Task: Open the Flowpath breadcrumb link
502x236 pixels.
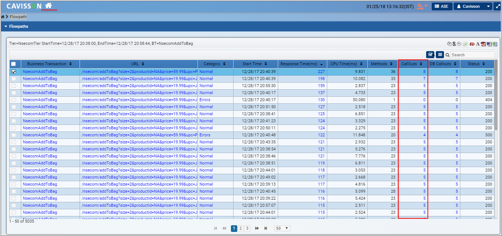Action: click(x=18, y=17)
